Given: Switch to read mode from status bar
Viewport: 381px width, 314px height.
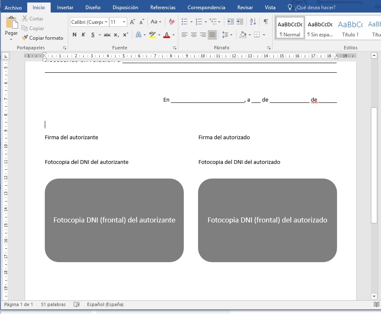Looking at the screenshot, I should pyautogui.click(x=376, y=304).
